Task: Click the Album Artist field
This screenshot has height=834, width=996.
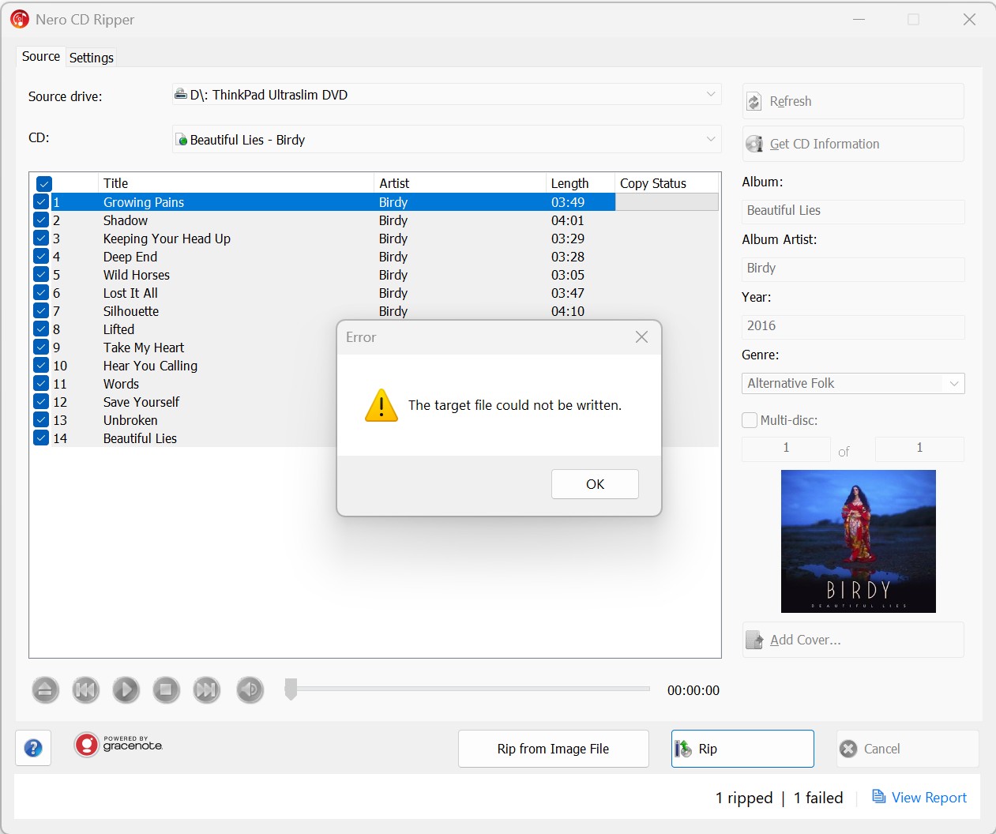Action: [x=853, y=269]
